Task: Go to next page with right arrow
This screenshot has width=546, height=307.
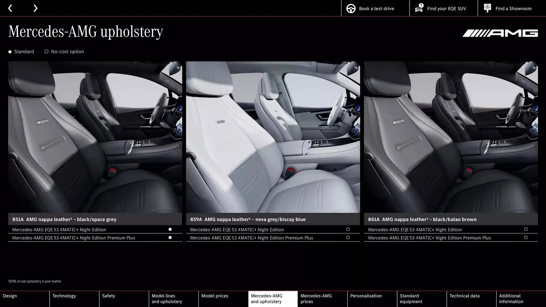Action: [35, 8]
